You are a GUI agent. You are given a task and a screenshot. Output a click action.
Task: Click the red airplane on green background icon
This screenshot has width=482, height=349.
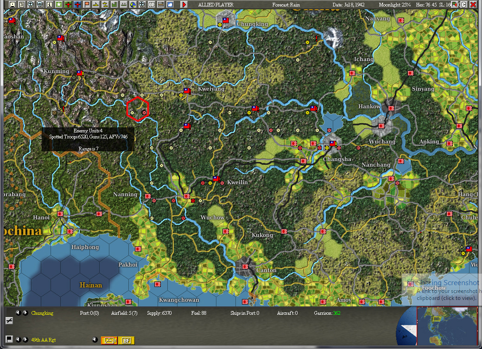(68, 5)
